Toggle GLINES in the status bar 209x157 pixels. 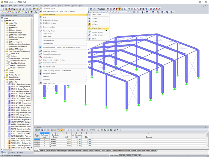[x=134, y=156]
